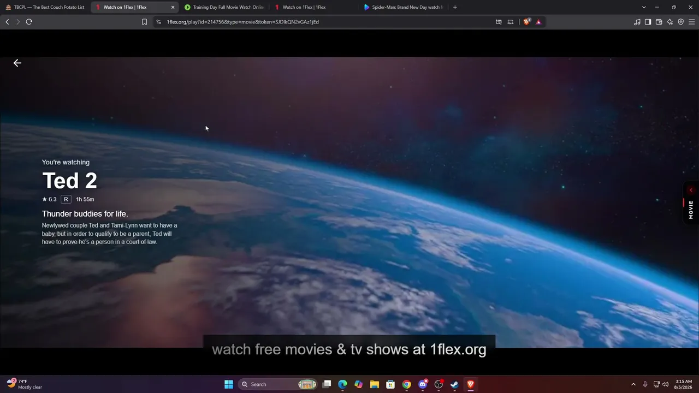Open Leo AI sparkle icon
699x393 pixels.
pos(670,22)
